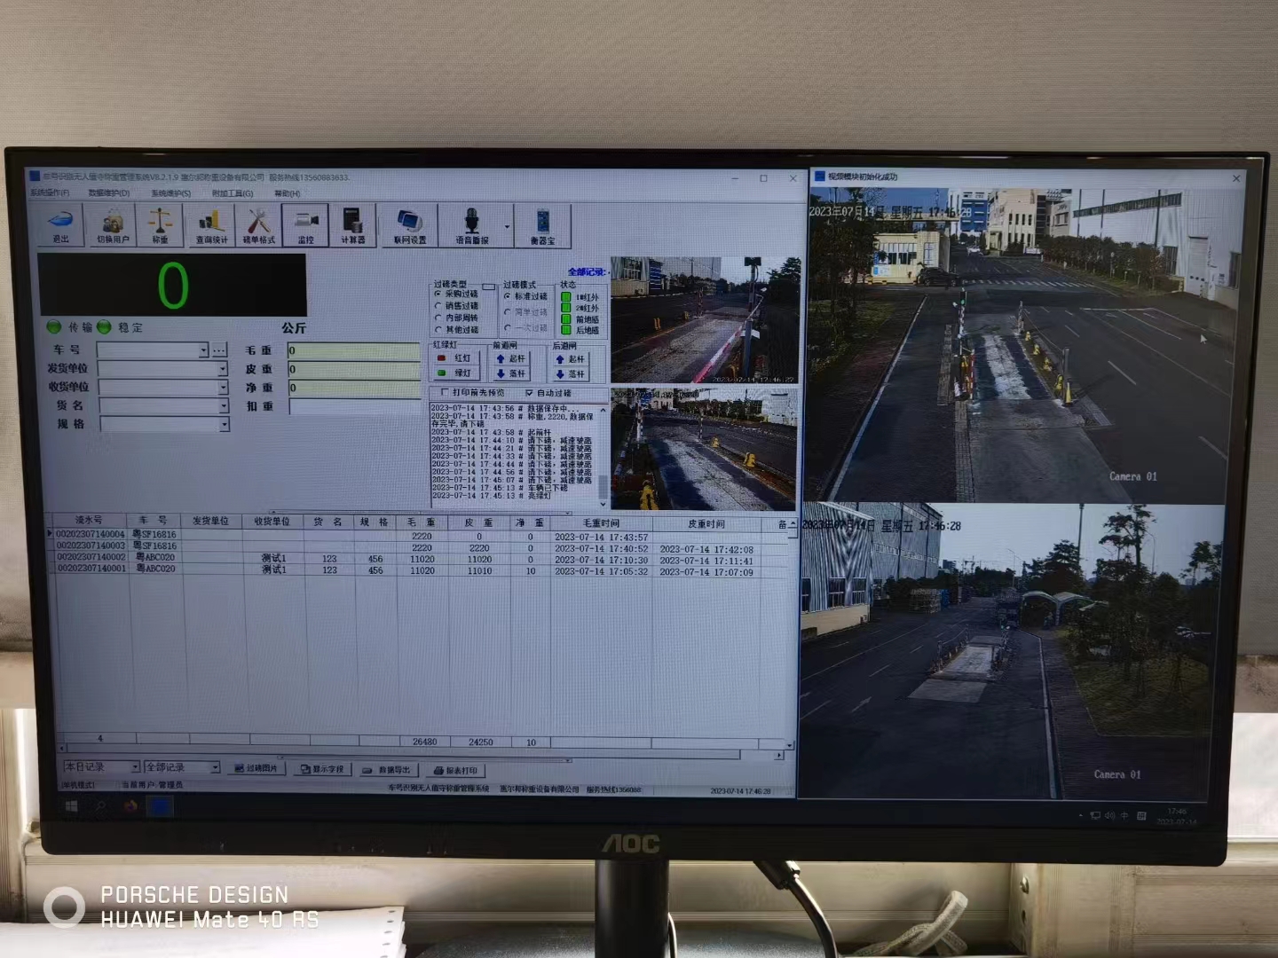Open the 本日记录 dropdown
1278x958 pixels.
pyautogui.click(x=135, y=767)
